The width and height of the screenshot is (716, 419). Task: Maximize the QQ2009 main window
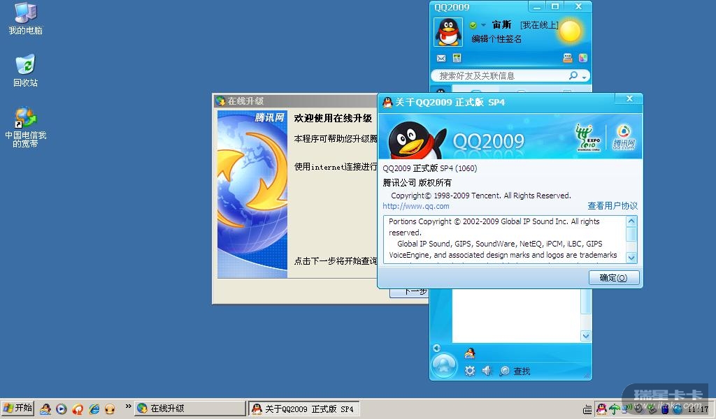(554, 6)
